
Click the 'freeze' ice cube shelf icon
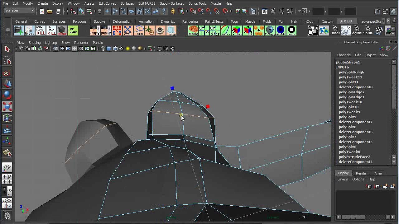pos(171,30)
